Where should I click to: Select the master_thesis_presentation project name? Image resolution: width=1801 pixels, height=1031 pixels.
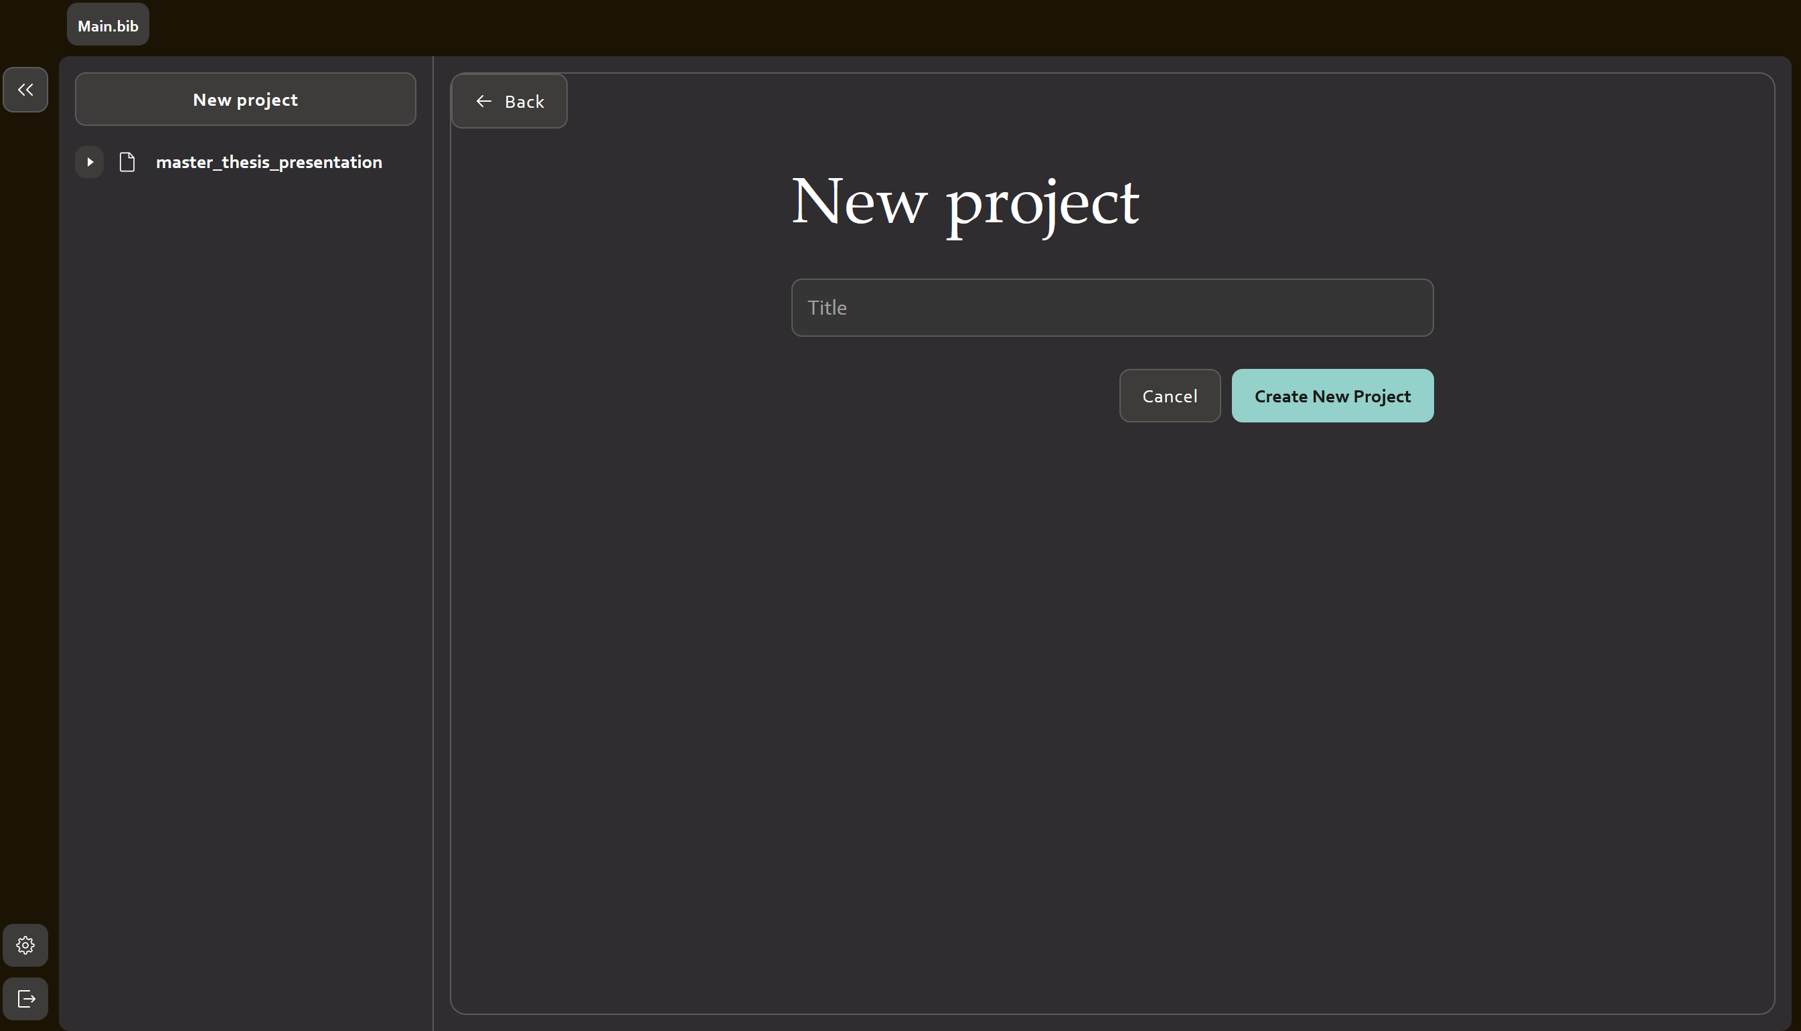coord(268,162)
